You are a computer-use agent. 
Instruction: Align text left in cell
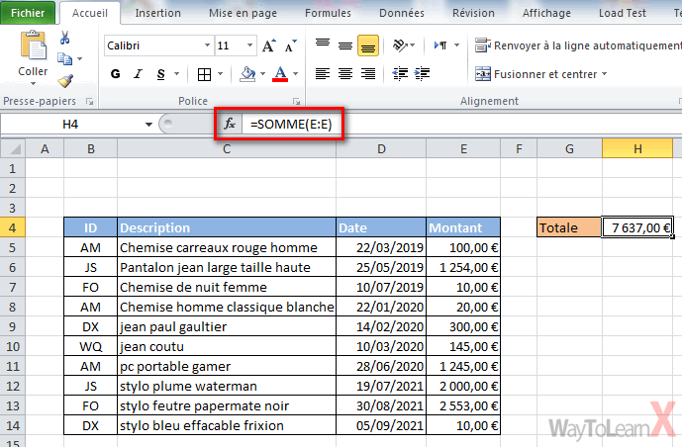[x=323, y=74]
